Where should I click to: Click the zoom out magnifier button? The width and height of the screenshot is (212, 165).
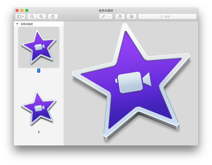pyautogui.click(x=32, y=17)
